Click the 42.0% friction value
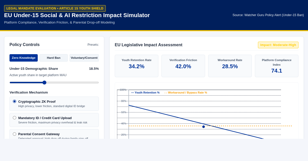Screen dimensions: 308x161 click(x=183, y=66)
